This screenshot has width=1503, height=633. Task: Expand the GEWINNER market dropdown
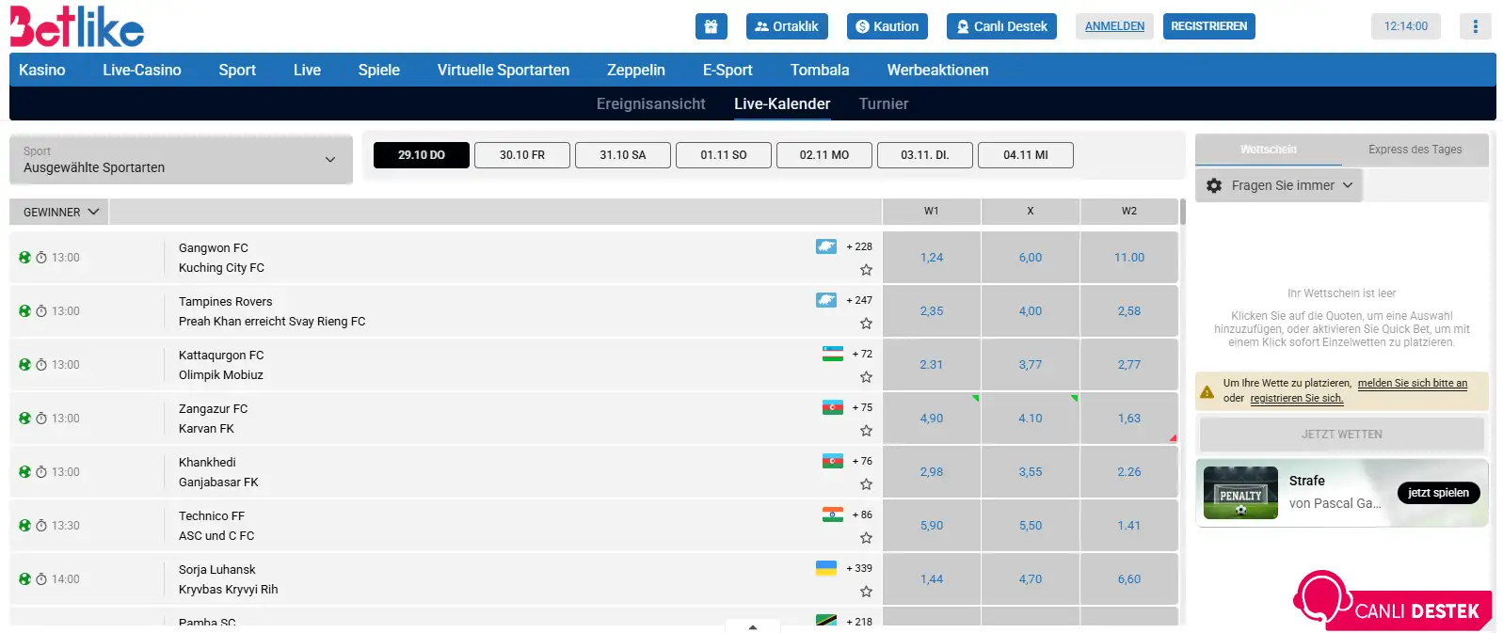[x=59, y=212]
